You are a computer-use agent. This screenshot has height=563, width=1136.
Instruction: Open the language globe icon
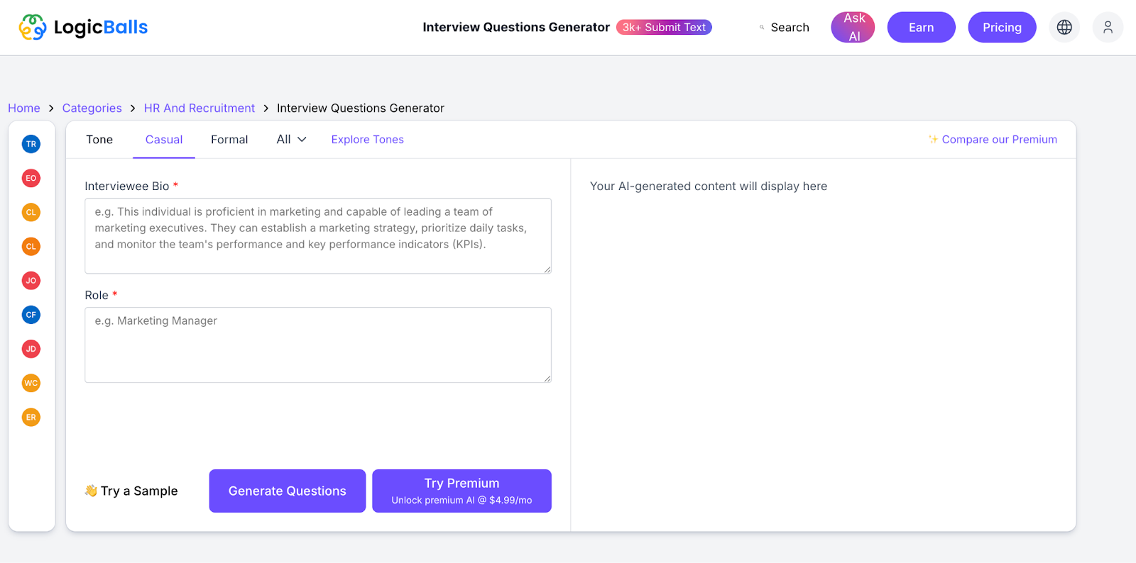point(1064,27)
